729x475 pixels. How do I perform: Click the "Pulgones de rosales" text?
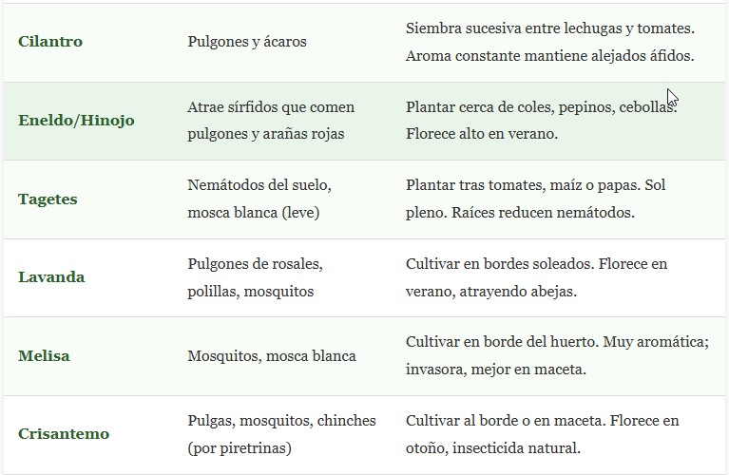(255, 263)
